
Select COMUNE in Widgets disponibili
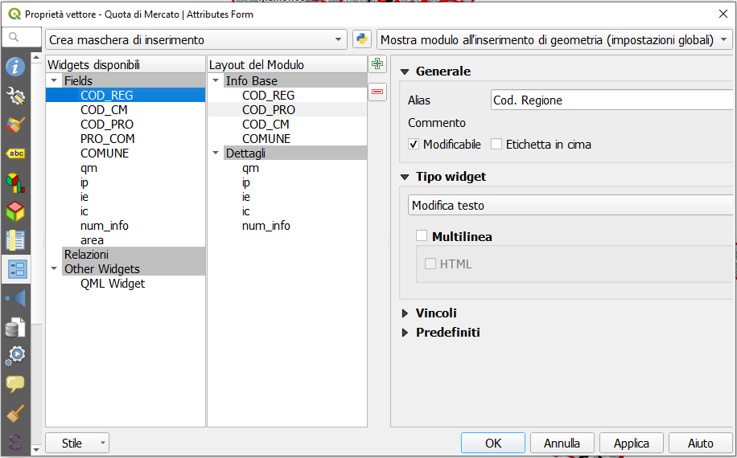pyautogui.click(x=105, y=153)
